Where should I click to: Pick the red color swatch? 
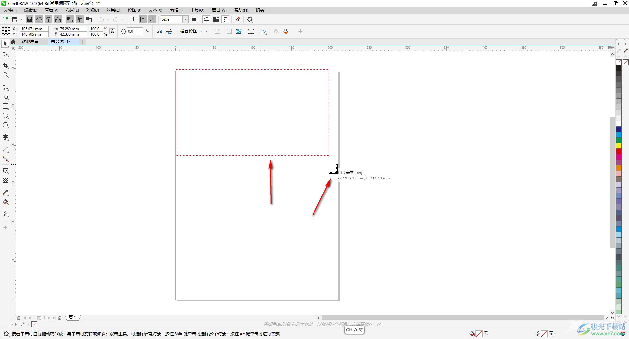[619, 151]
